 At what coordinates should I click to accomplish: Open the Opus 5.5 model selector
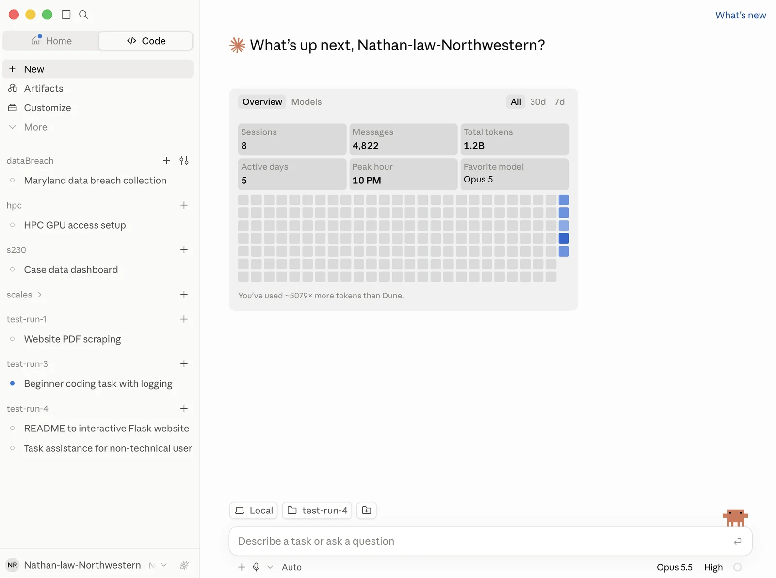674,567
